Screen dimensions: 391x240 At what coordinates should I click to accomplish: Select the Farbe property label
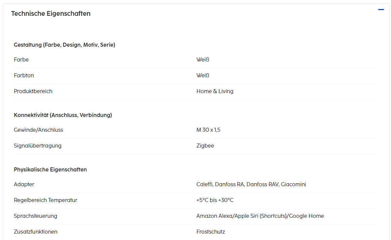pos(21,60)
